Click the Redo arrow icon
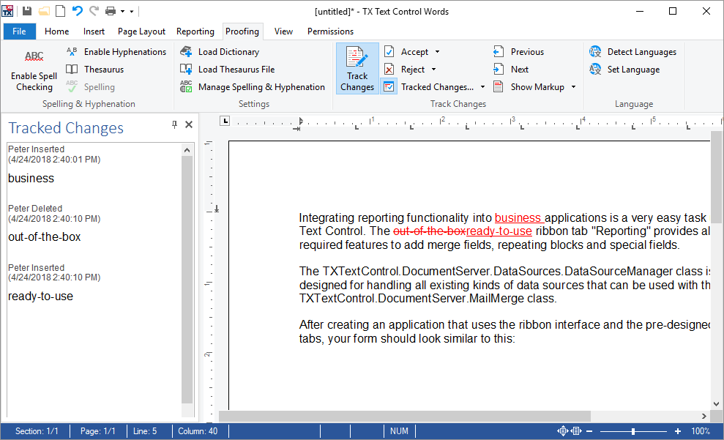 pos(94,11)
